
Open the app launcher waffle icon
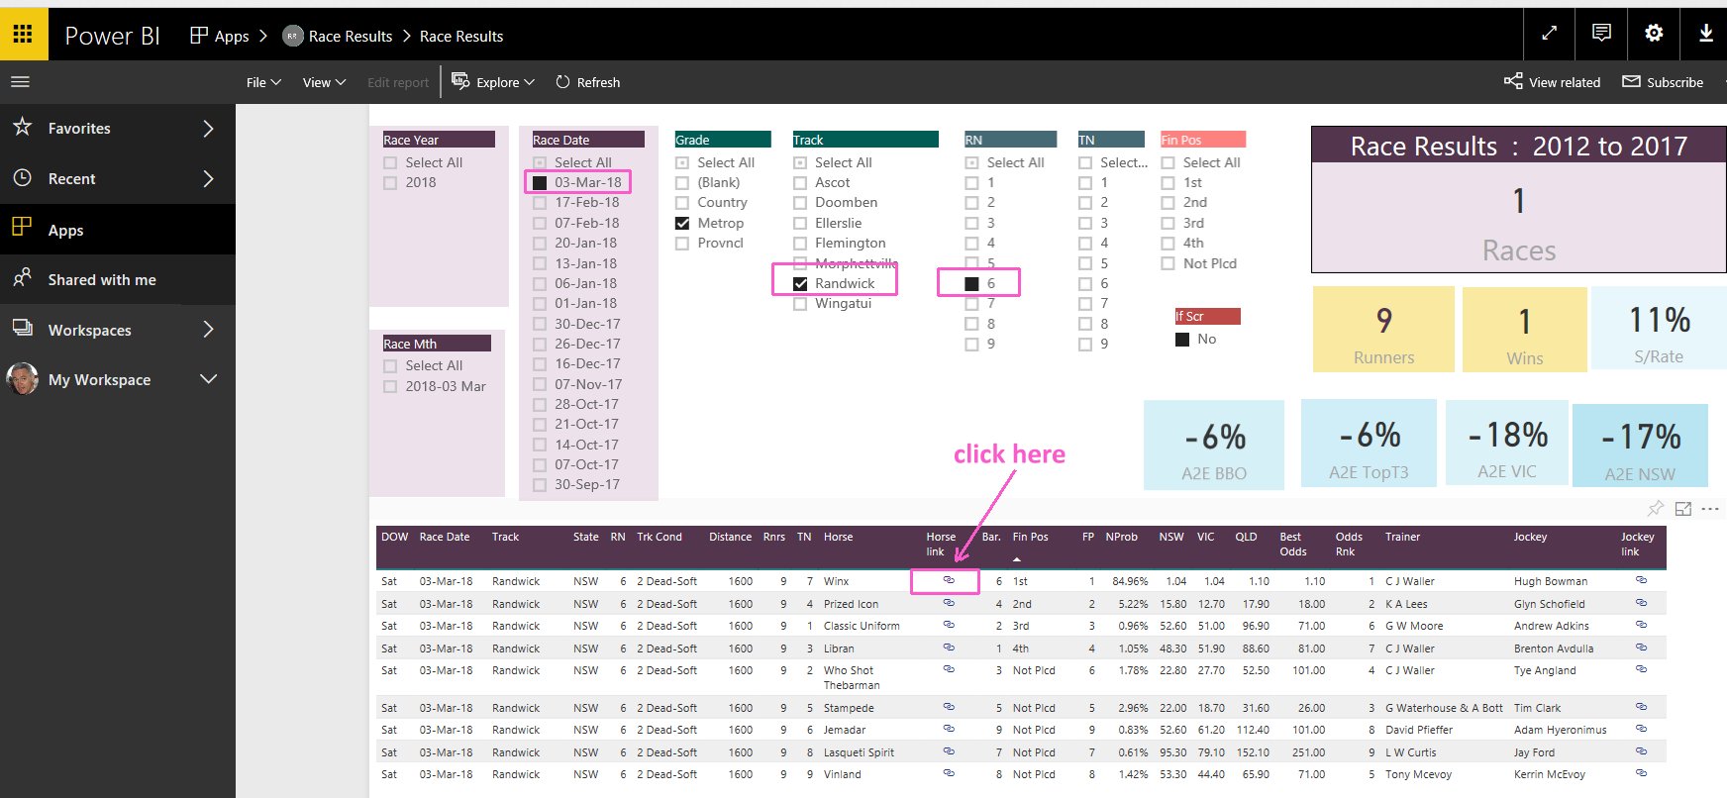pos(23,35)
